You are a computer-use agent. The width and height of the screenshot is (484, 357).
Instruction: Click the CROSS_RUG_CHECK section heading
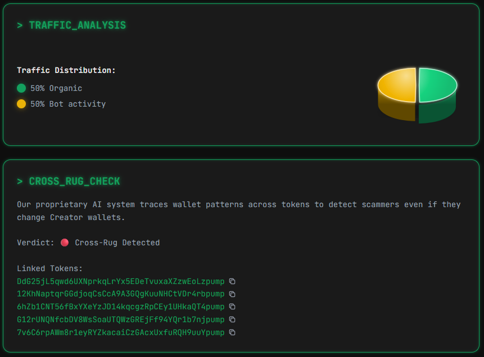[69, 181]
